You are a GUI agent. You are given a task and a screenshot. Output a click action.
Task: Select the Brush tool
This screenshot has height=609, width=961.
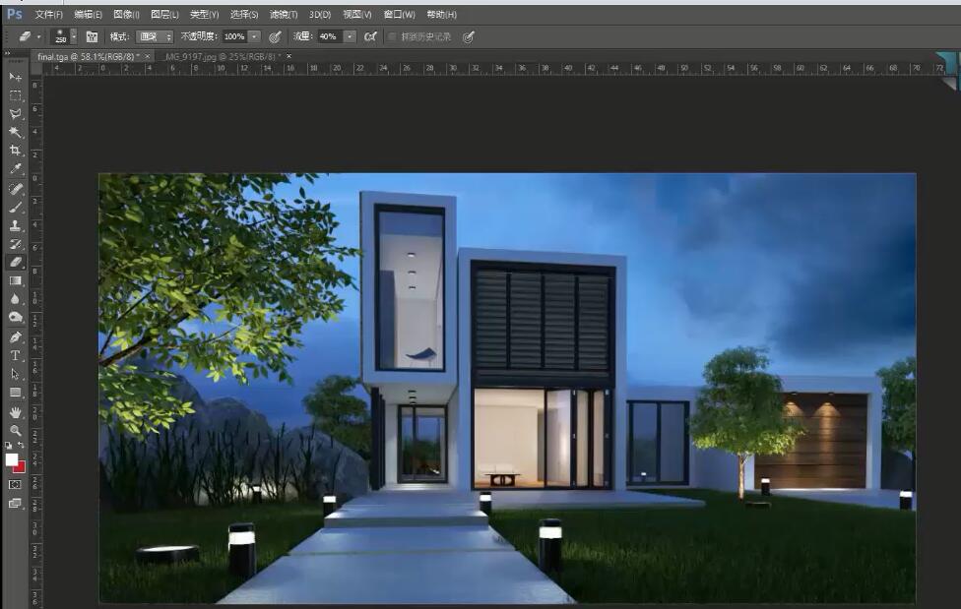[16, 207]
